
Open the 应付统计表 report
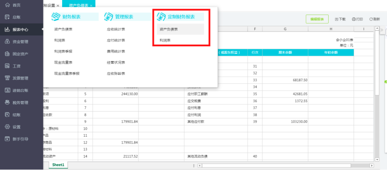tap(116, 40)
